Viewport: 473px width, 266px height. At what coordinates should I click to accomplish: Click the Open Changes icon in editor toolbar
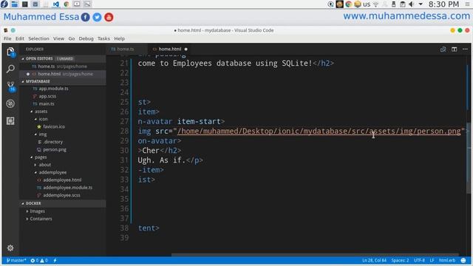(443, 50)
